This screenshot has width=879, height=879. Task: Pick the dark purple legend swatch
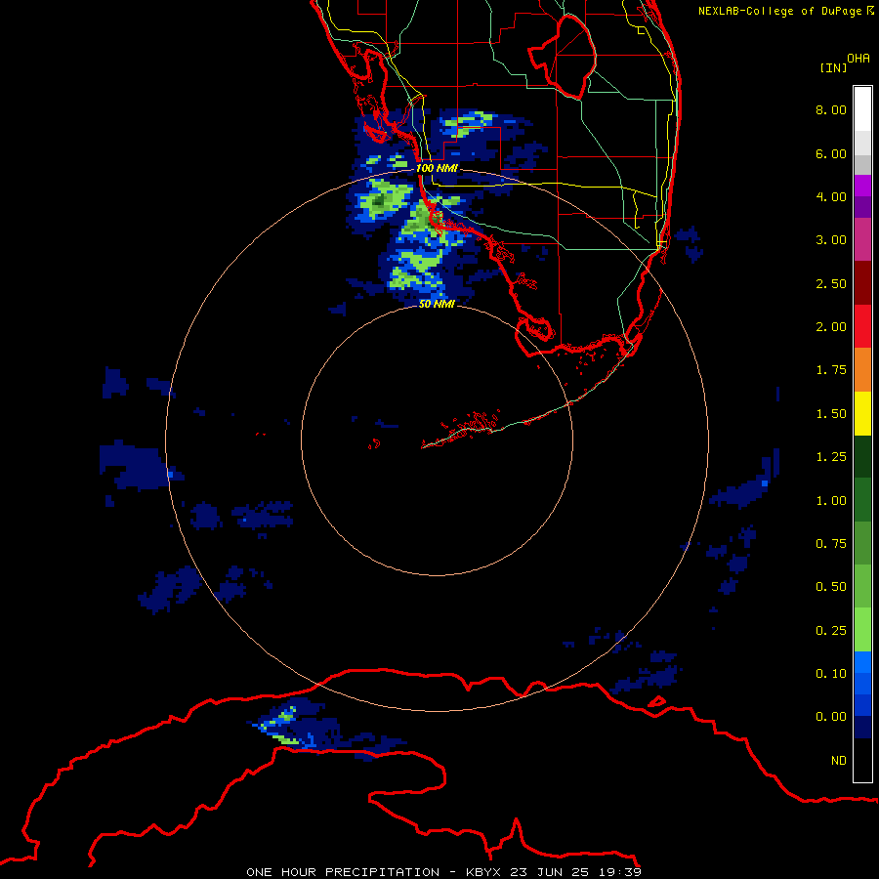[x=862, y=207]
